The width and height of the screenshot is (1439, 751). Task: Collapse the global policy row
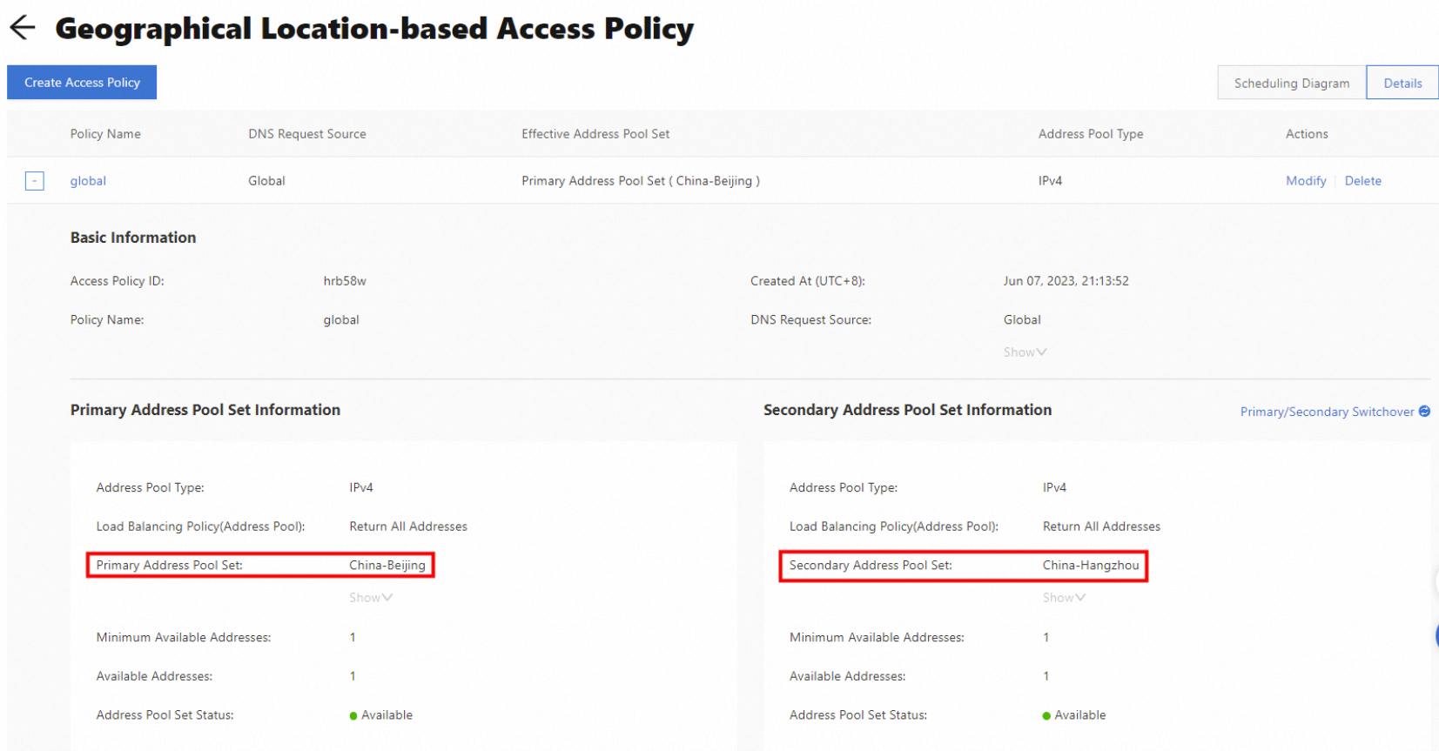(x=35, y=181)
